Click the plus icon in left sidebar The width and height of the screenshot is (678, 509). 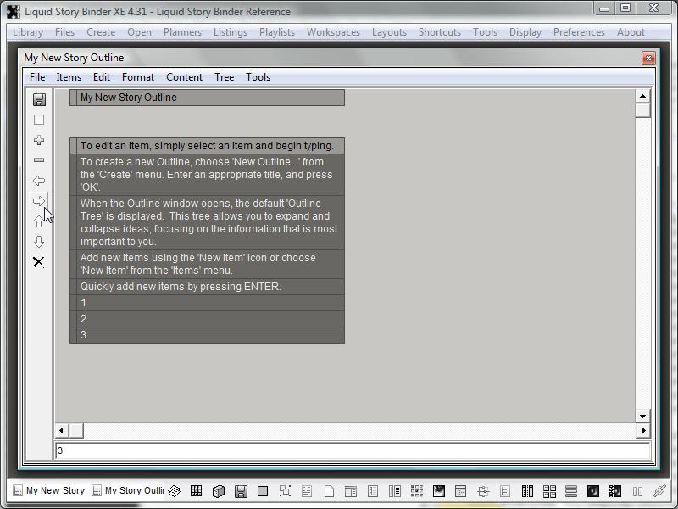[39, 140]
